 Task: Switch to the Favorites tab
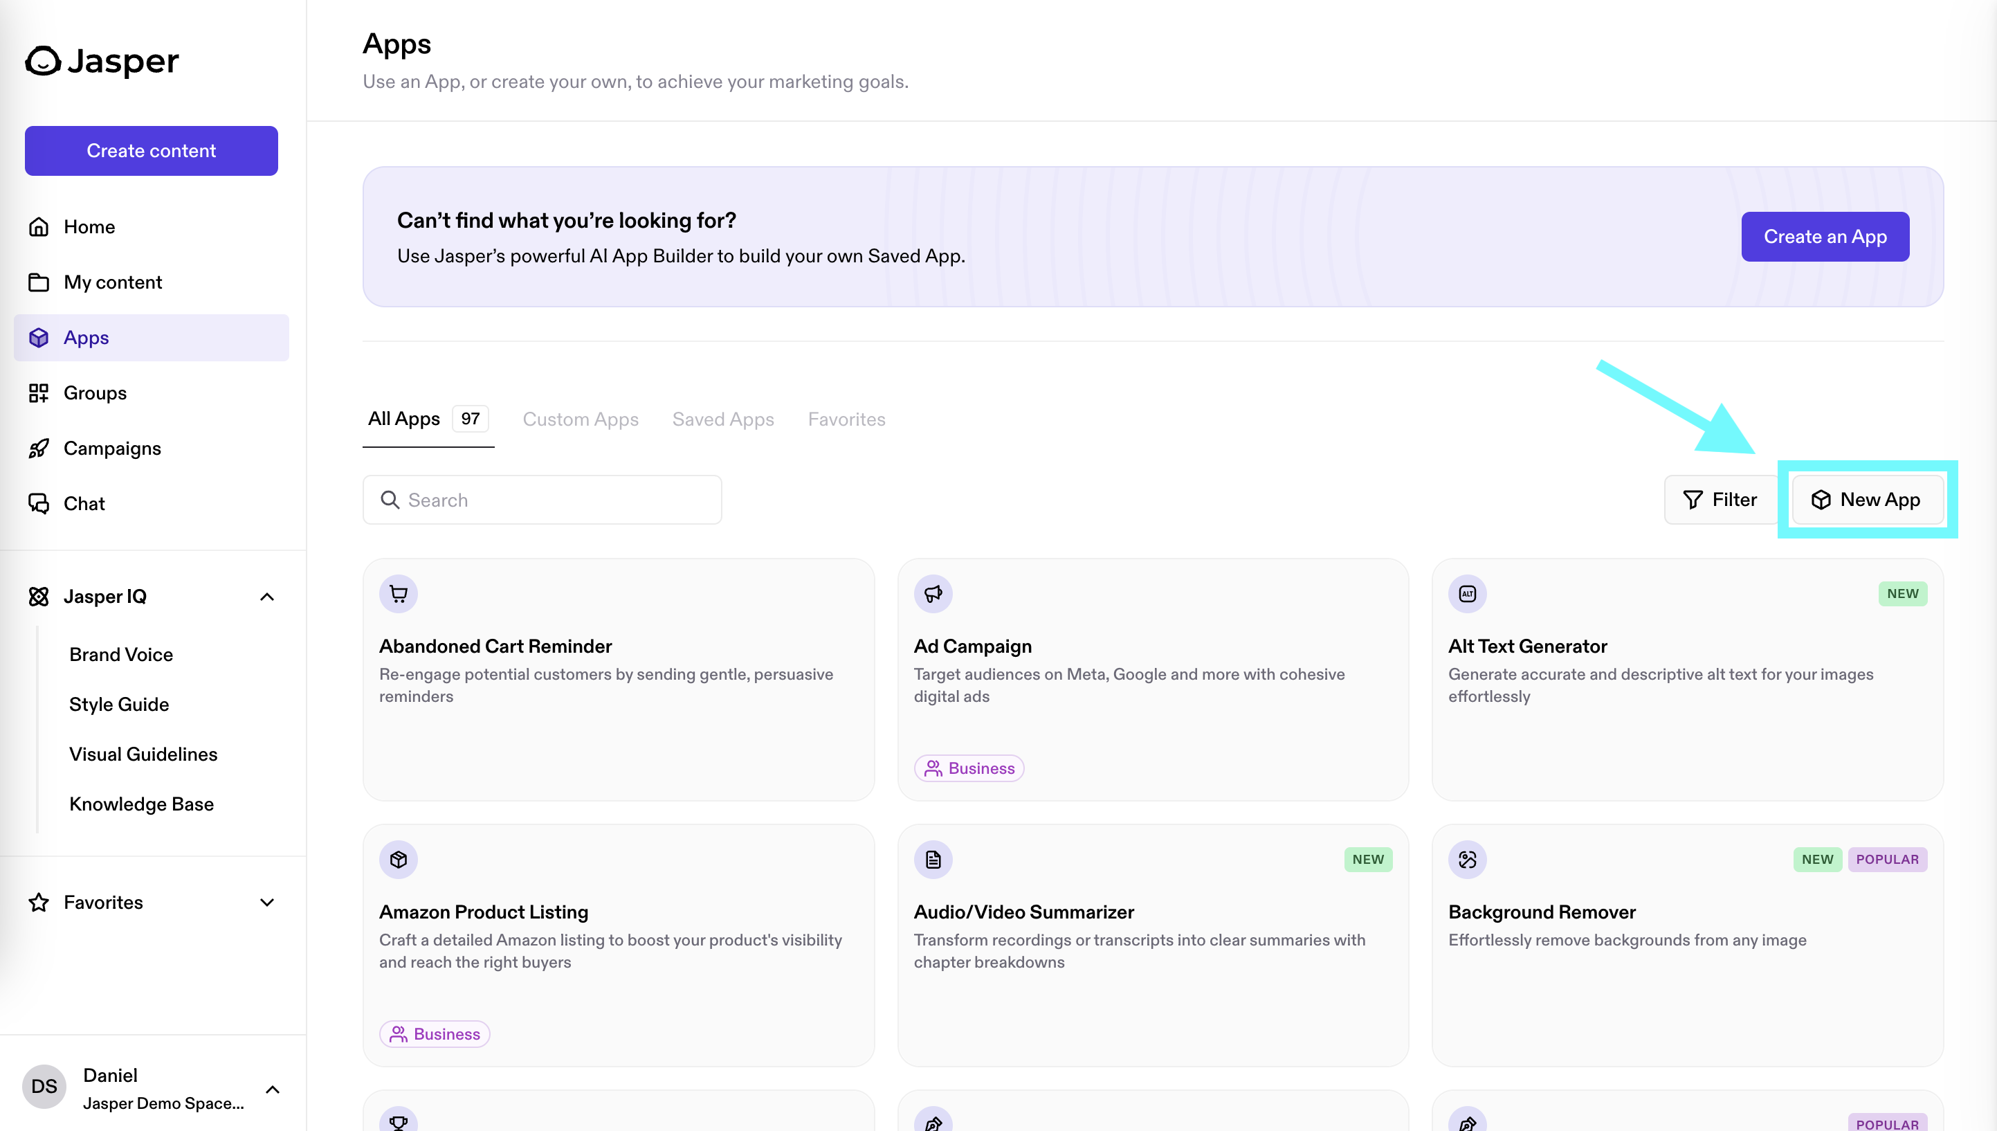[x=846, y=419]
